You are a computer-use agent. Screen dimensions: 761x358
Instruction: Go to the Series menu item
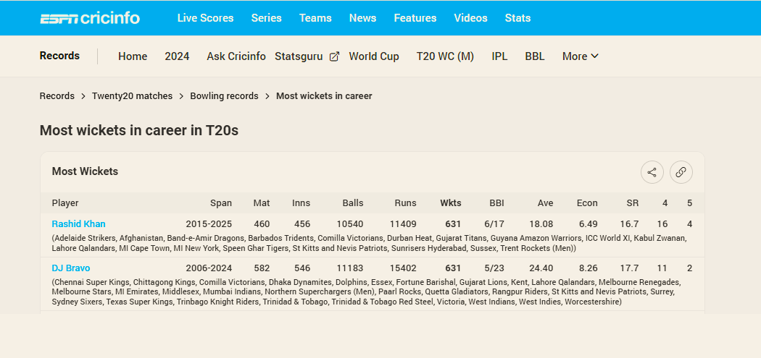tap(266, 18)
